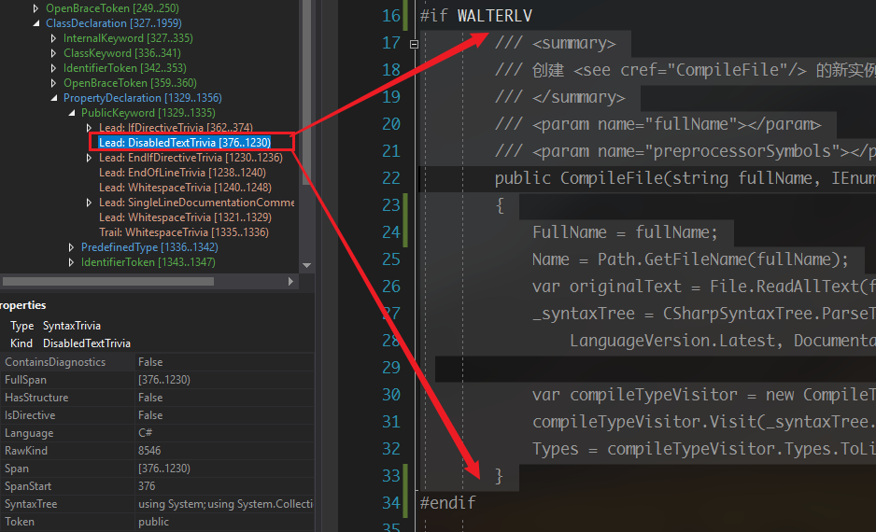Select Lead: IfDirectiveTrivia [362..374) item
The width and height of the screenshot is (876, 532).
pyautogui.click(x=176, y=128)
